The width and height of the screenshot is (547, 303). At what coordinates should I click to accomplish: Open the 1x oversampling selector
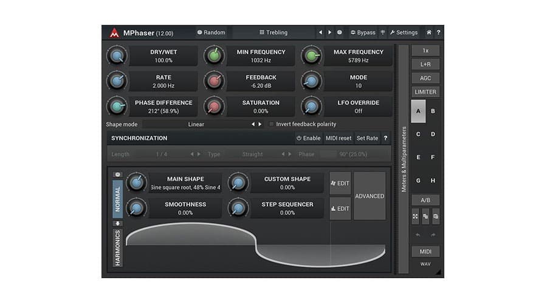click(x=425, y=50)
